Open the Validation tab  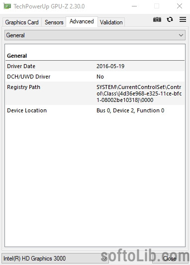tap(111, 22)
